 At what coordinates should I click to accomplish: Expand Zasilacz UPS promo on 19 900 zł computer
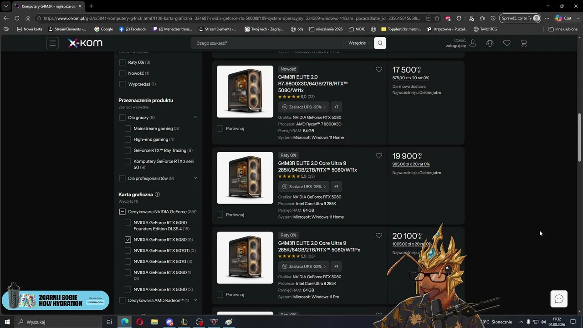pos(304,187)
